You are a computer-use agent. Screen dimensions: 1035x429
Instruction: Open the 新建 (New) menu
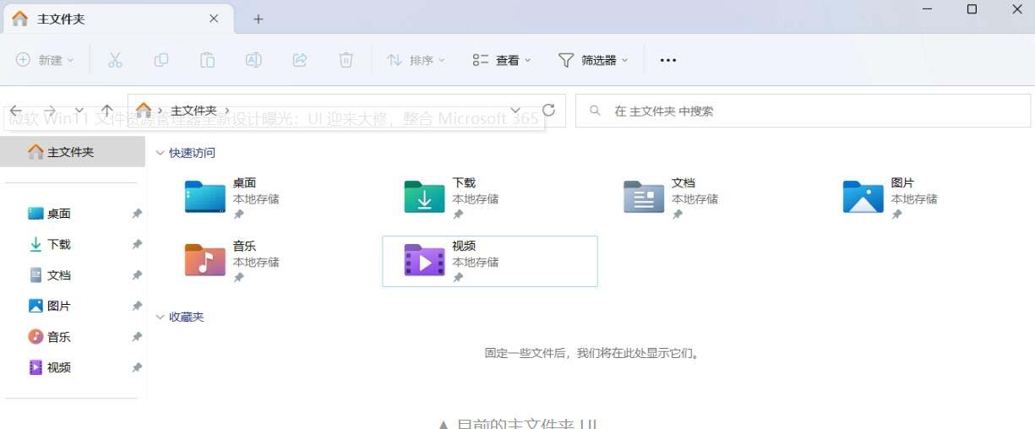pyautogui.click(x=45, y=60)
